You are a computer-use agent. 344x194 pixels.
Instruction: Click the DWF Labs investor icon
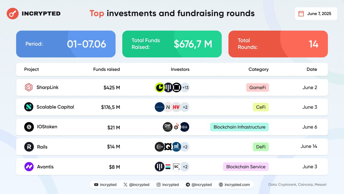click(168, 127)
